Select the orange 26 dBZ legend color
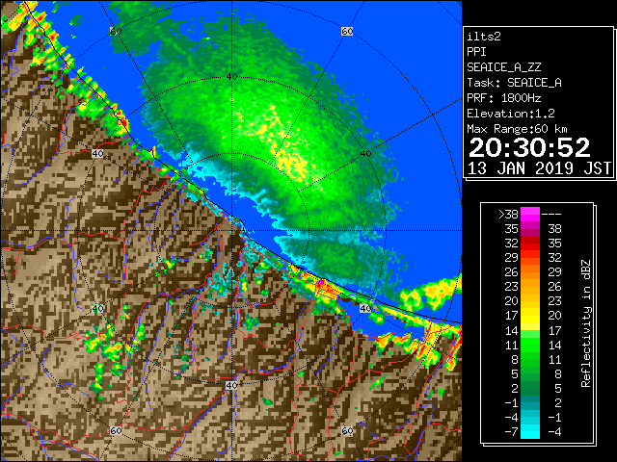Screen dimensions: 617x462 530,272
